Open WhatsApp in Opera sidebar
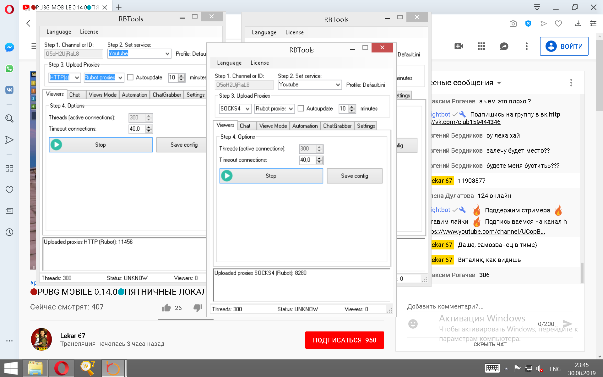Screen dimensions: 603x377 pyautogui.click(x=9, y=68)
